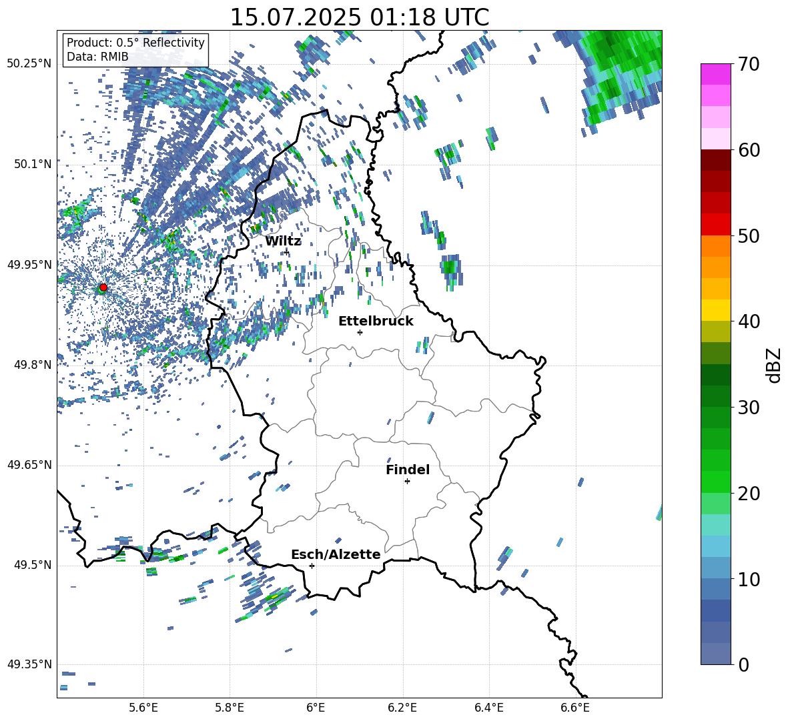This screenshot has height=721, width=790.
Task: Click the dark maroon colorbar swatch below 60
Action: pyautogui.click(x=716, y=160)
